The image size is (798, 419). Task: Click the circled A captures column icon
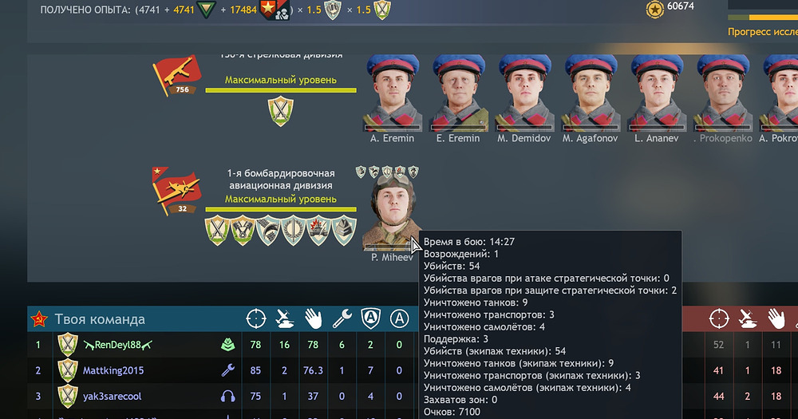[400, 319]
